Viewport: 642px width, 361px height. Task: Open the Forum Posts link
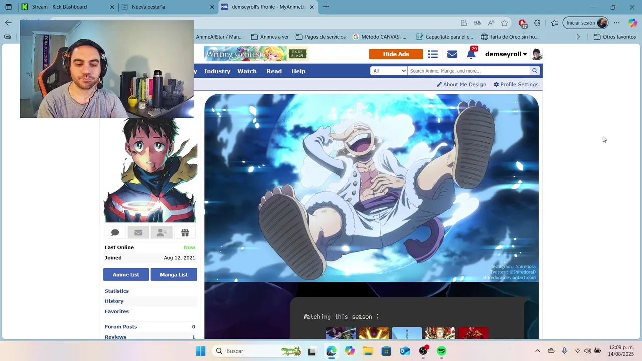tap(121, 327)
